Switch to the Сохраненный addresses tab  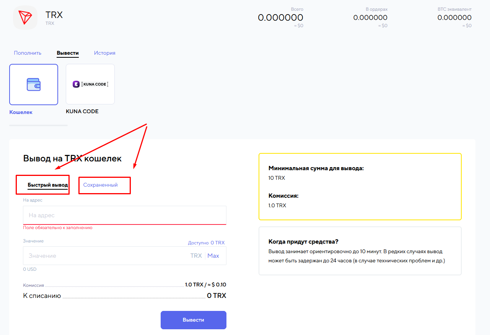(x=100, y=185)
